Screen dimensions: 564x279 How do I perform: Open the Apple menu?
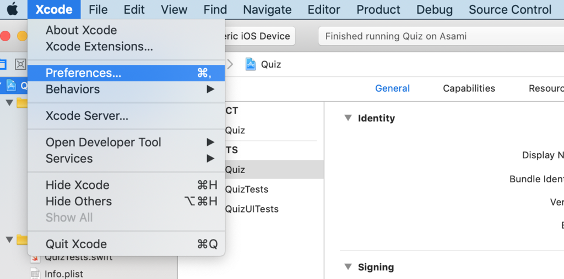[x=13, y=9]
